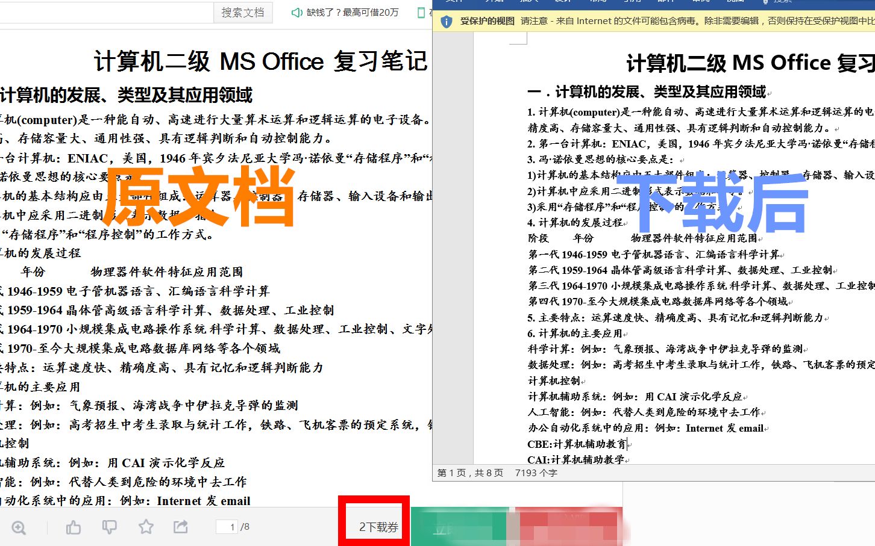This screenshot has width=875, height=546.
Task: Click heading 一．计算机的发展、类型及其应用领域 in Word
Action: (x=647, y=92)
